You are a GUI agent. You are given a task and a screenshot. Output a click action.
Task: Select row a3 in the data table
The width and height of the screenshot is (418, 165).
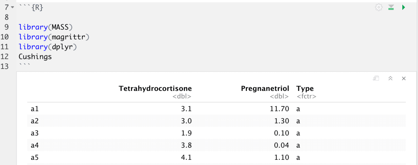pos(216,133)
